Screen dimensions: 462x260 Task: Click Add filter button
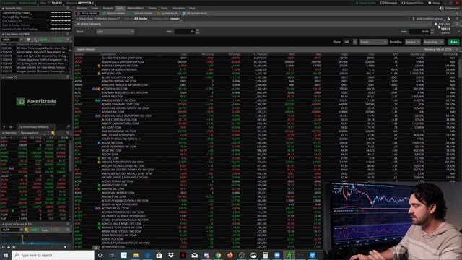(443, 24)
